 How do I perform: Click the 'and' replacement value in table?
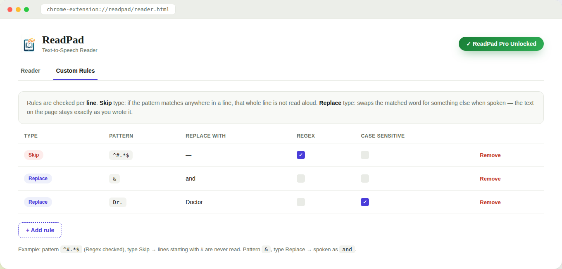click(x=191, y=179)
